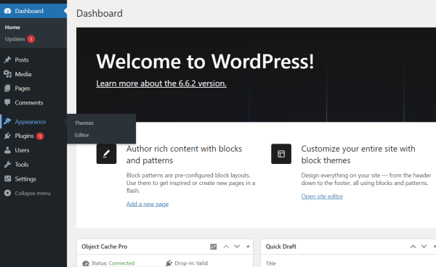The height and width of the screenshot is (267, 436).
Task: Select Home in the Dashboard submenu
Action: [x=12, y=27]
